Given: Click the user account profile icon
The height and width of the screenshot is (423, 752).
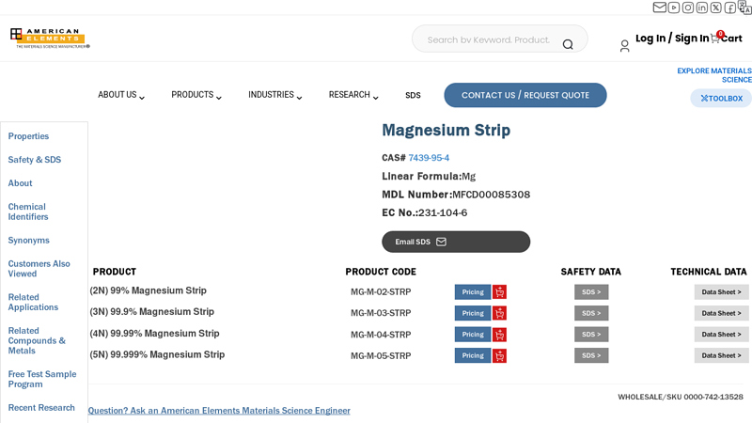Looking at the screenshot, I should [624, 45].
